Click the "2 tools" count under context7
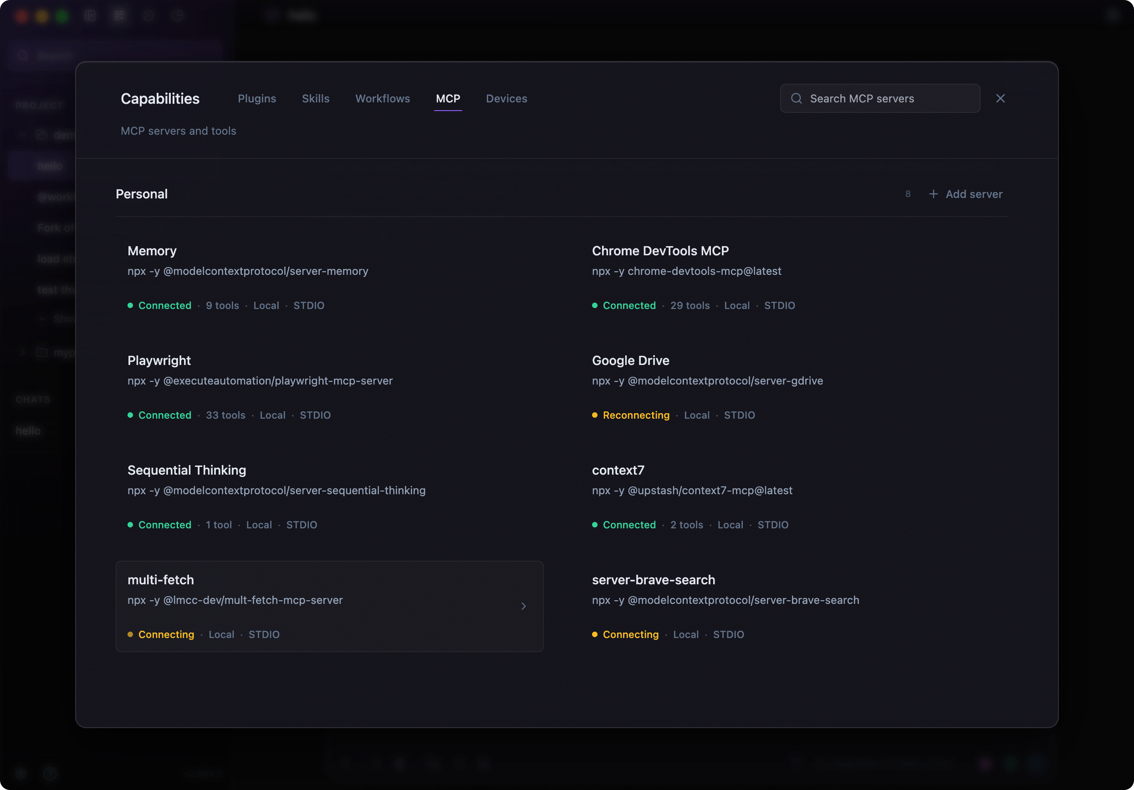Screen dimensions: 1134x790 [686, 525]
